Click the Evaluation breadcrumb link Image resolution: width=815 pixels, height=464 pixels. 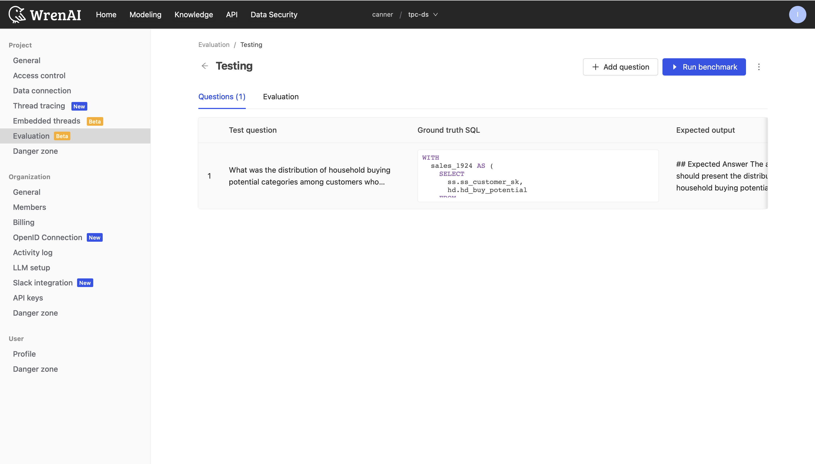click(x=214, y=45)
